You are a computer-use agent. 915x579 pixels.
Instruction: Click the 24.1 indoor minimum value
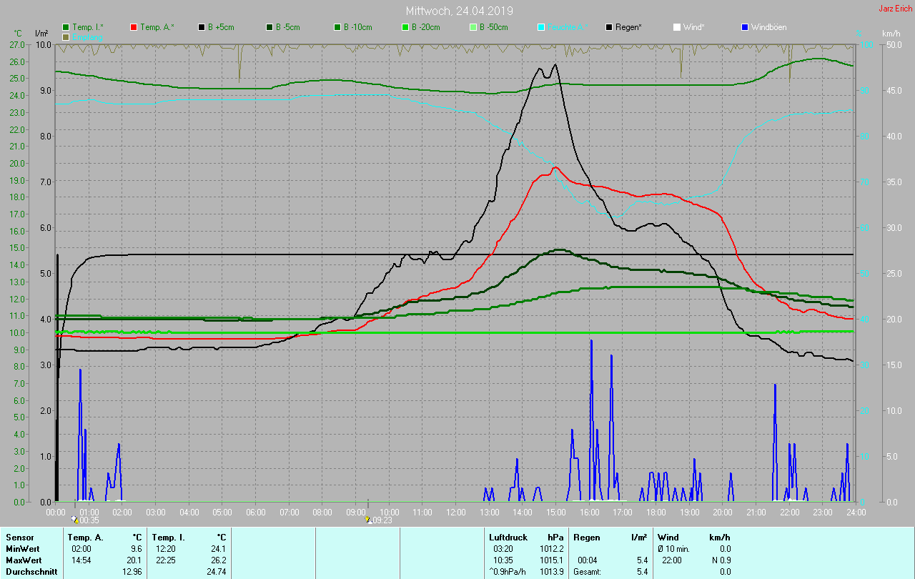coord(218,548)
